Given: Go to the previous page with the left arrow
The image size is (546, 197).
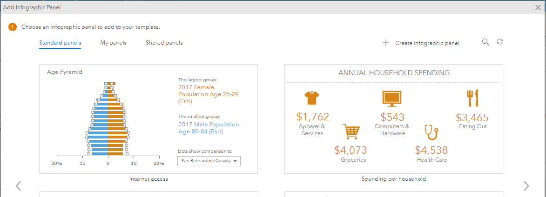Looking at the screenshot, I should coord(19,186).
